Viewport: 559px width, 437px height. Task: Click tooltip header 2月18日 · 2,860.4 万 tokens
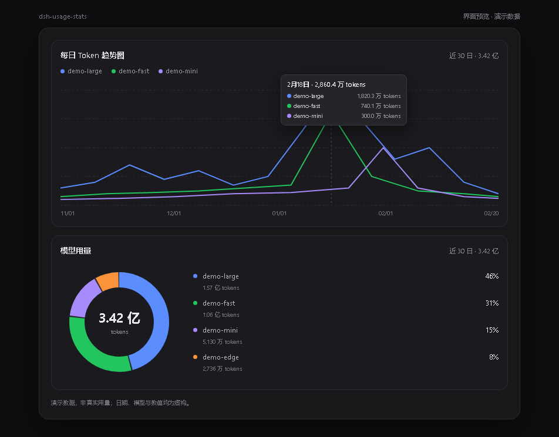pos(326,84)
